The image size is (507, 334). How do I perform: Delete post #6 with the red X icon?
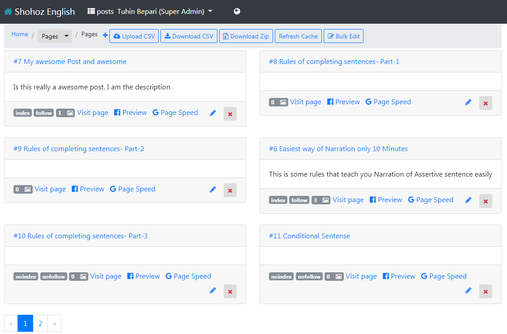click(x=485, y=201)
